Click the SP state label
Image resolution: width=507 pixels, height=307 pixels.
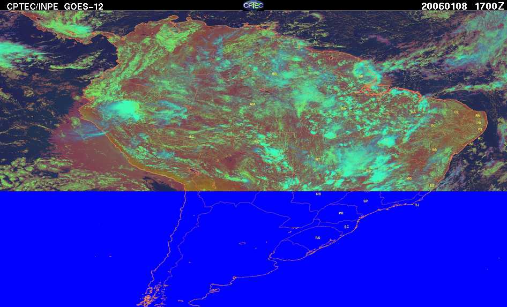tap(366, 201)
